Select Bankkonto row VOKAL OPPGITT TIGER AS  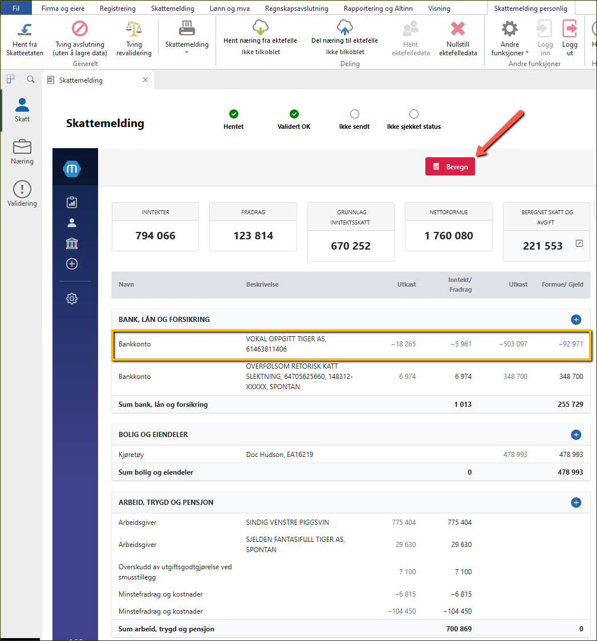tap(351, 344)
